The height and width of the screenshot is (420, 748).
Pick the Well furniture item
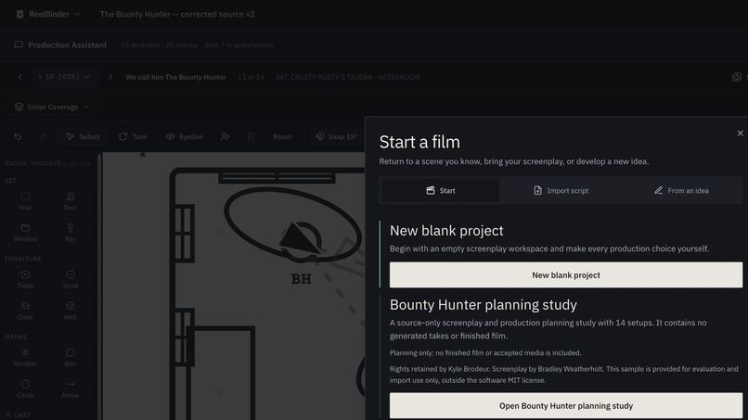point(71,311)
